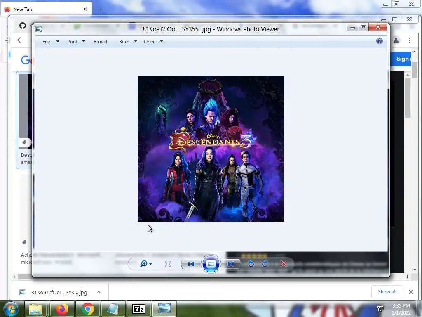Image resolution: width=422 pixels, height=317 pixels.
Task: Click the Chrome page vertical scrollbar
Action: click(415, 70)
